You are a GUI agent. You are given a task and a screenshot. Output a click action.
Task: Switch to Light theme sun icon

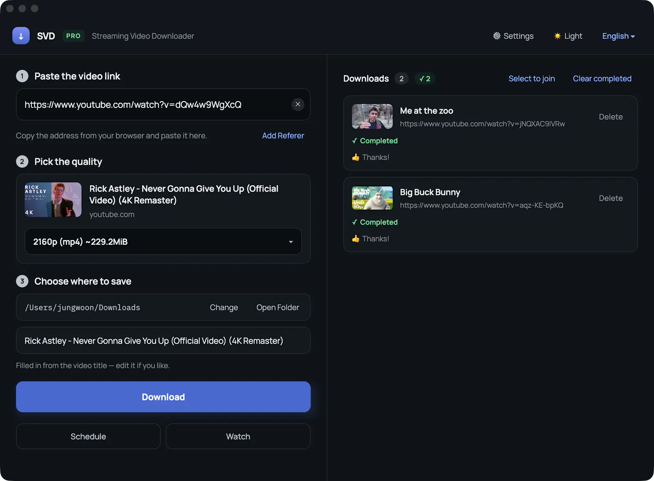tap(568, 36)
